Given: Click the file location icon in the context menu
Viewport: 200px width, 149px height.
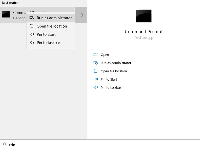Looking at the screenshot, I should pyautogui.click(x=32, y=26).
